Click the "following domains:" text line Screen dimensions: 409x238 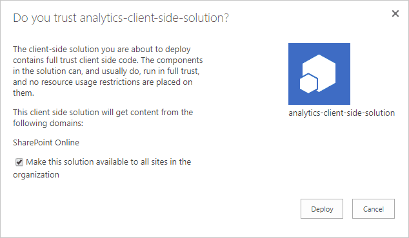[x=48, y=123]
